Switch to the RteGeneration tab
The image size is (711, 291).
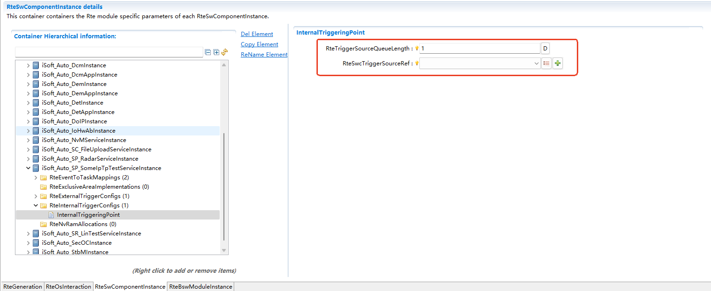[22, 287]
